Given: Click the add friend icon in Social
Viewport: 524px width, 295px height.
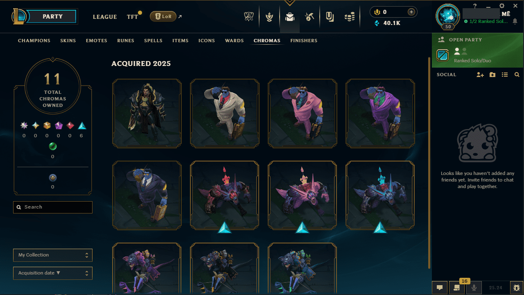Looking at the screenshot, I should (x=480, y=75).
